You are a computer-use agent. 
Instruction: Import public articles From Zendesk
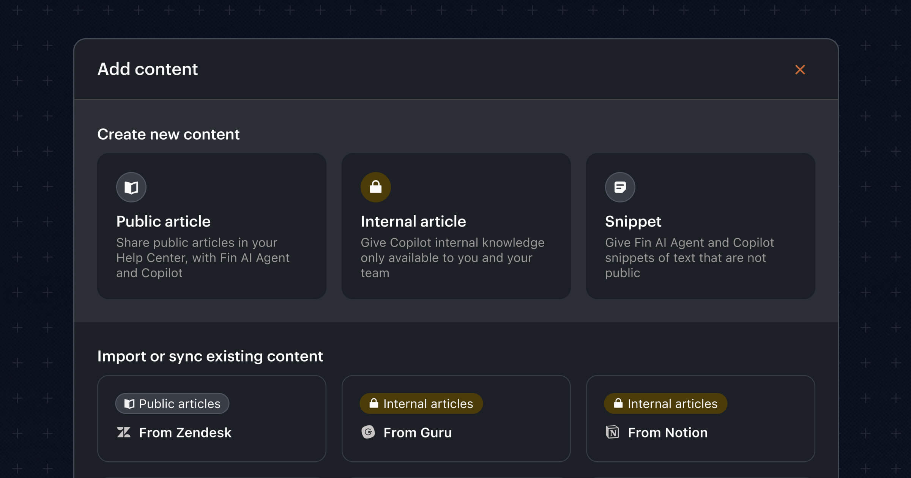point(212,418)
